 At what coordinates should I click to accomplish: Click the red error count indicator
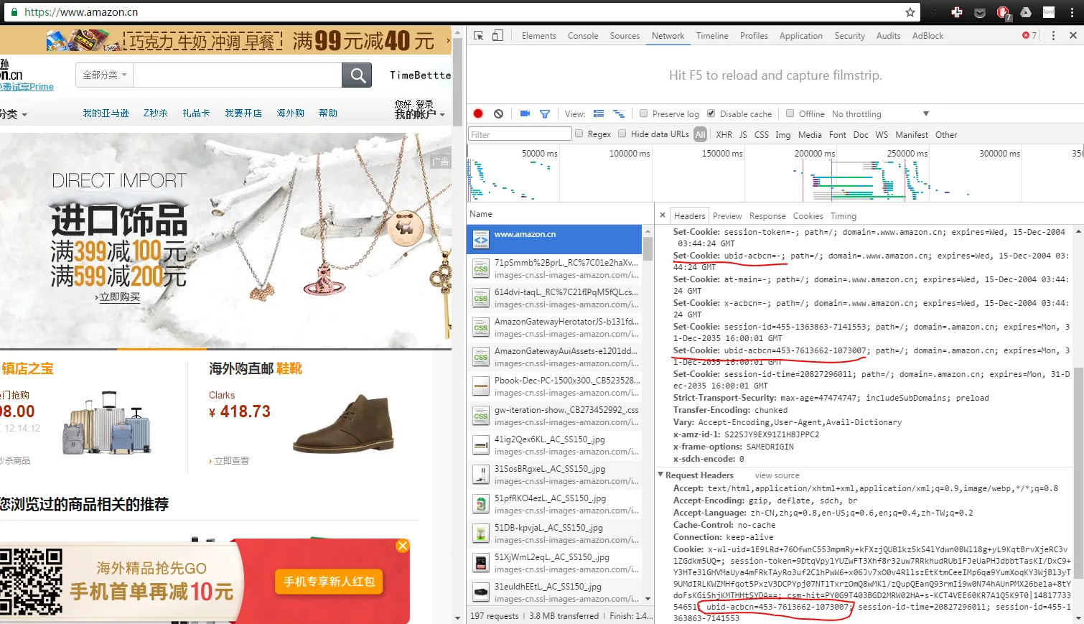point(1029,35)
